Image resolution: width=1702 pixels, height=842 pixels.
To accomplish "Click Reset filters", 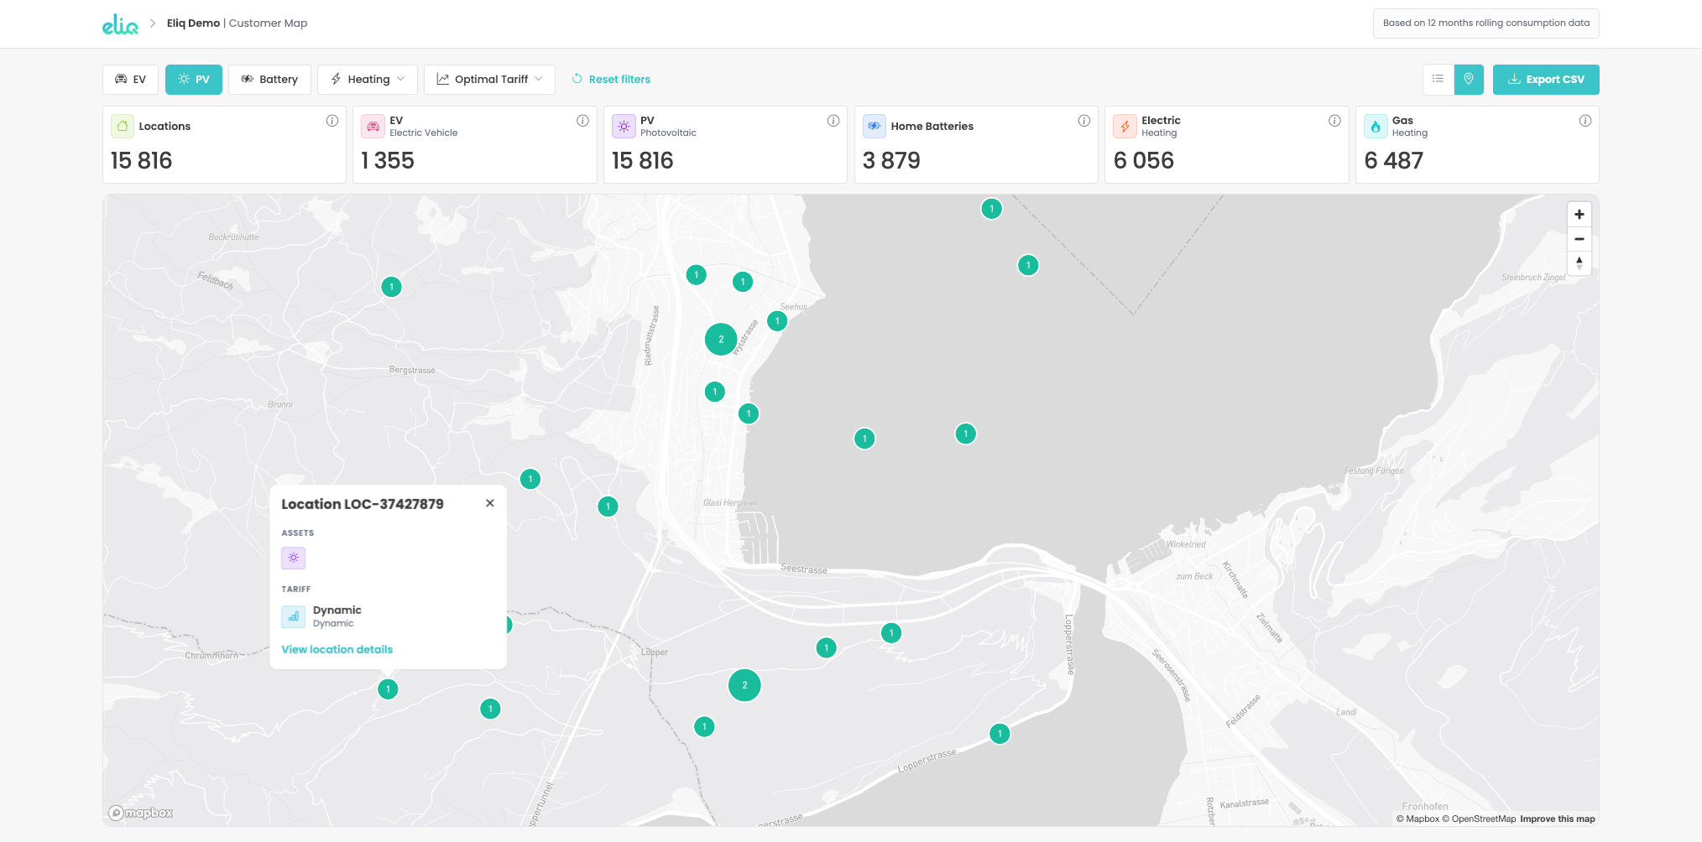I will point(611,80).
